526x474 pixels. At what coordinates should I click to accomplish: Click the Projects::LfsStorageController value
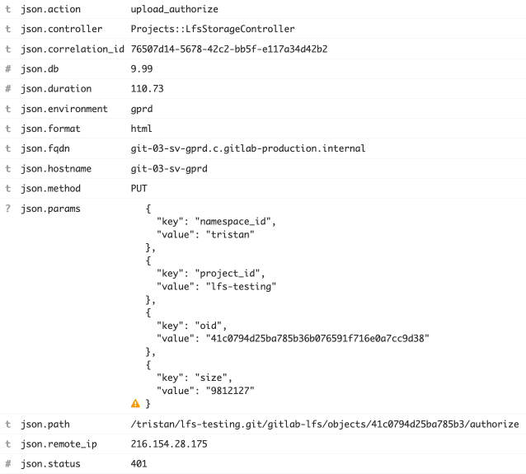point(213,29)
